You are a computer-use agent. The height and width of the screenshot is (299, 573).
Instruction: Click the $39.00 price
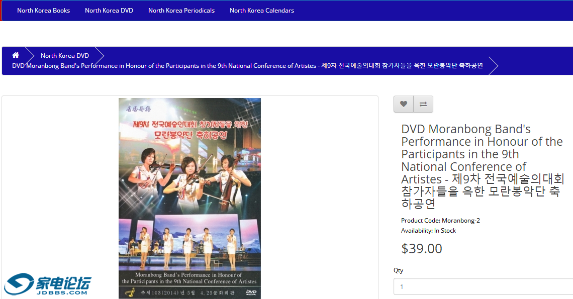pos(421,249)
